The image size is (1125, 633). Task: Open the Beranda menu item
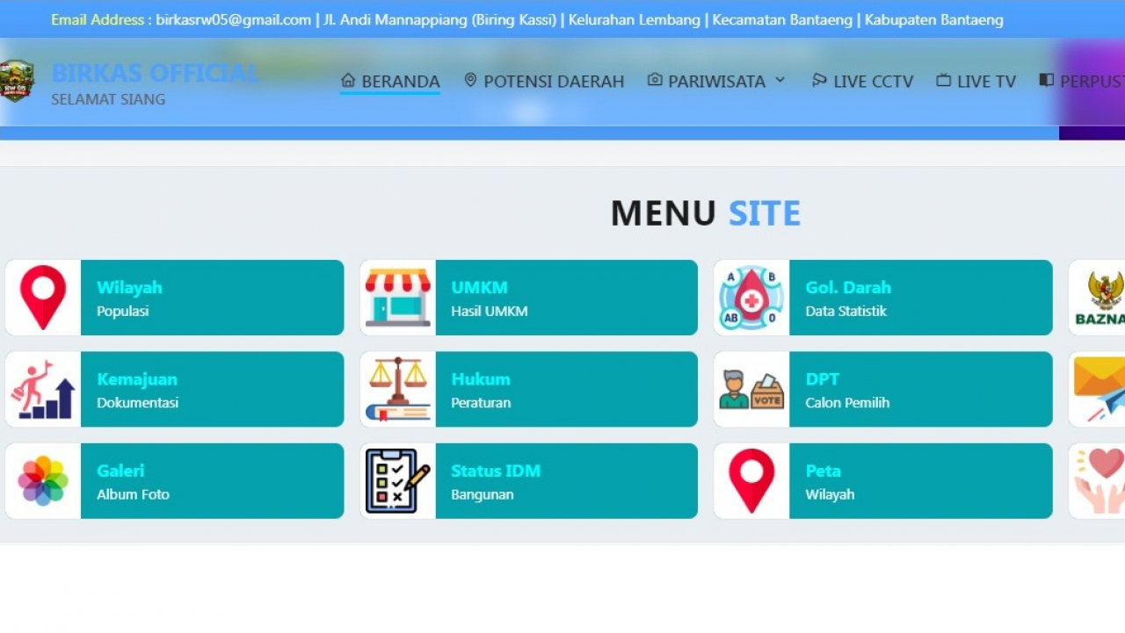390,81
